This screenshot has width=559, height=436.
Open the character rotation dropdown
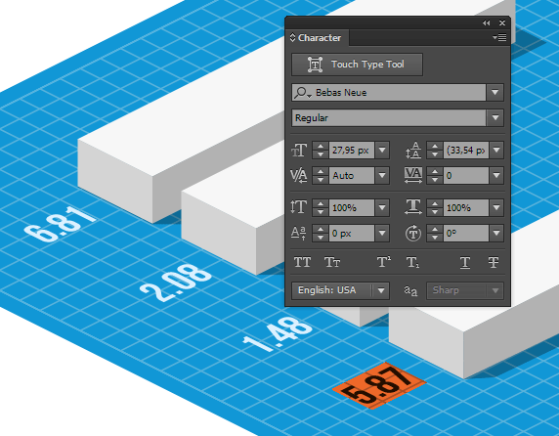(496, 233)
